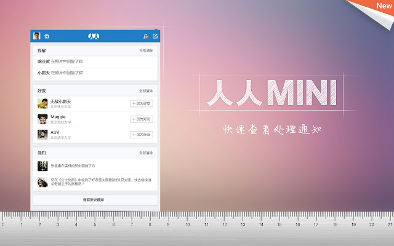Screen dimensions: 394x246
Task: Open 无敌小霸天's avatar thumbnail
Action: 42,104
